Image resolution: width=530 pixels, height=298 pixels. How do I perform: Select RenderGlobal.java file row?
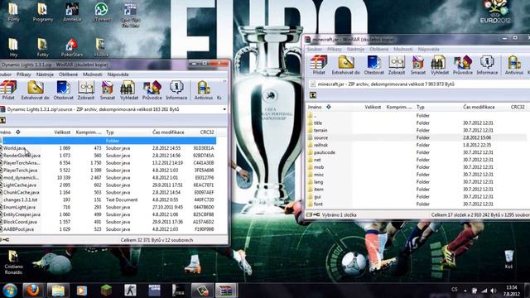tap(108, 156)
